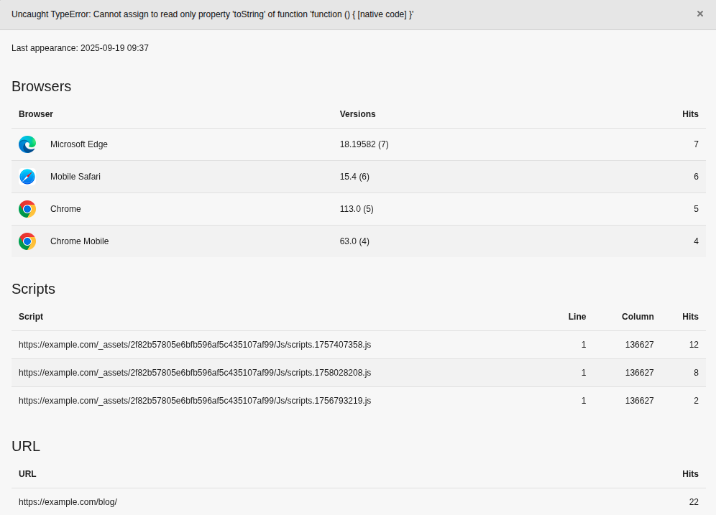Click the Scripts section heading
The width and height of the screenshot is (716, 515).
pos(33,289)
